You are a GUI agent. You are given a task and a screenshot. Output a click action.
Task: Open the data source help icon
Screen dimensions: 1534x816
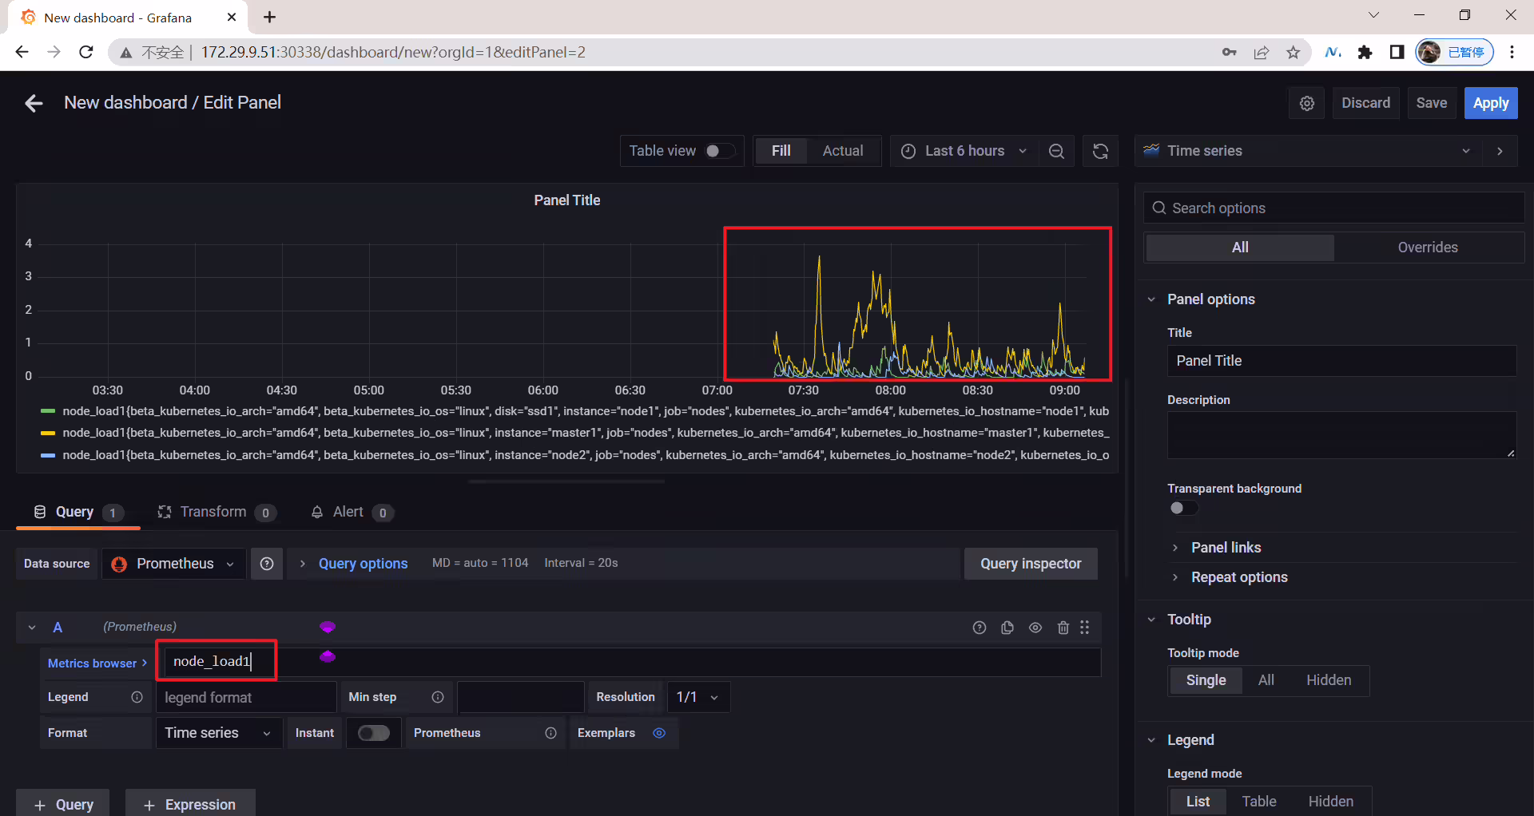coord(267,564)
